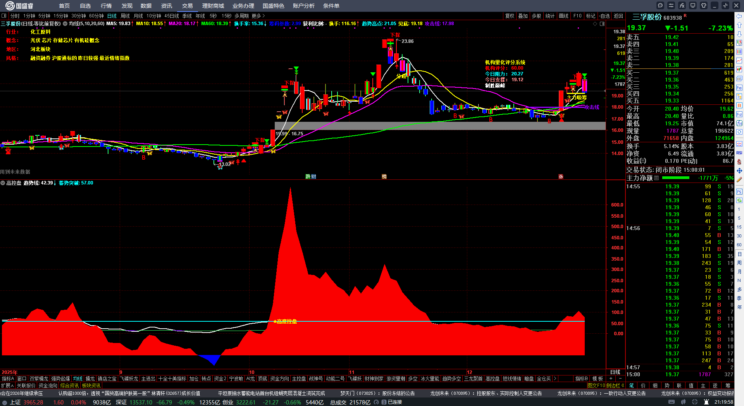Switch to the 筹 tab in quote panel

728,386
